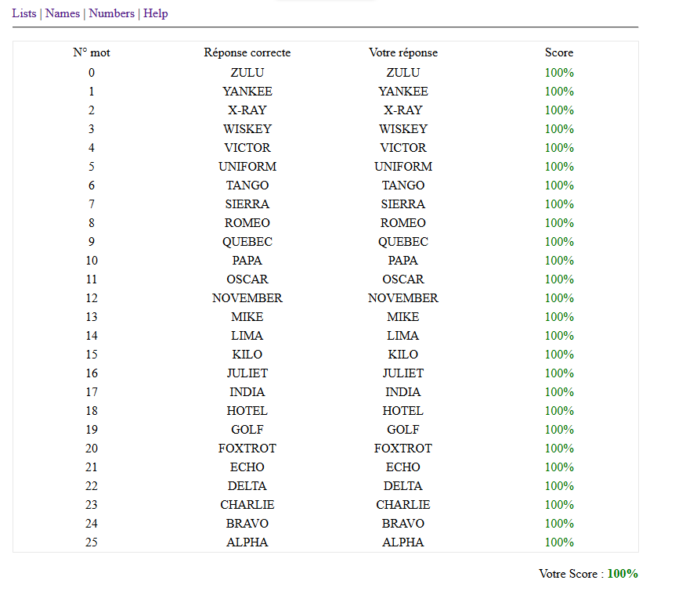Click the FOXTROT correct answer cell
Screen dimensions: 675x591
(247, 448)
